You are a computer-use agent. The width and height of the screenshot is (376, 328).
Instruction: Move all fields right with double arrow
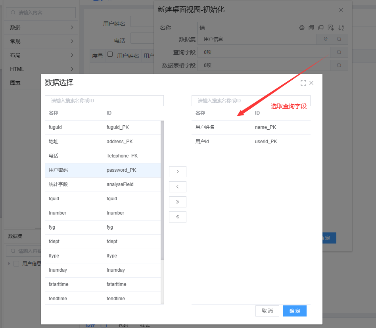tap(177, 202)
